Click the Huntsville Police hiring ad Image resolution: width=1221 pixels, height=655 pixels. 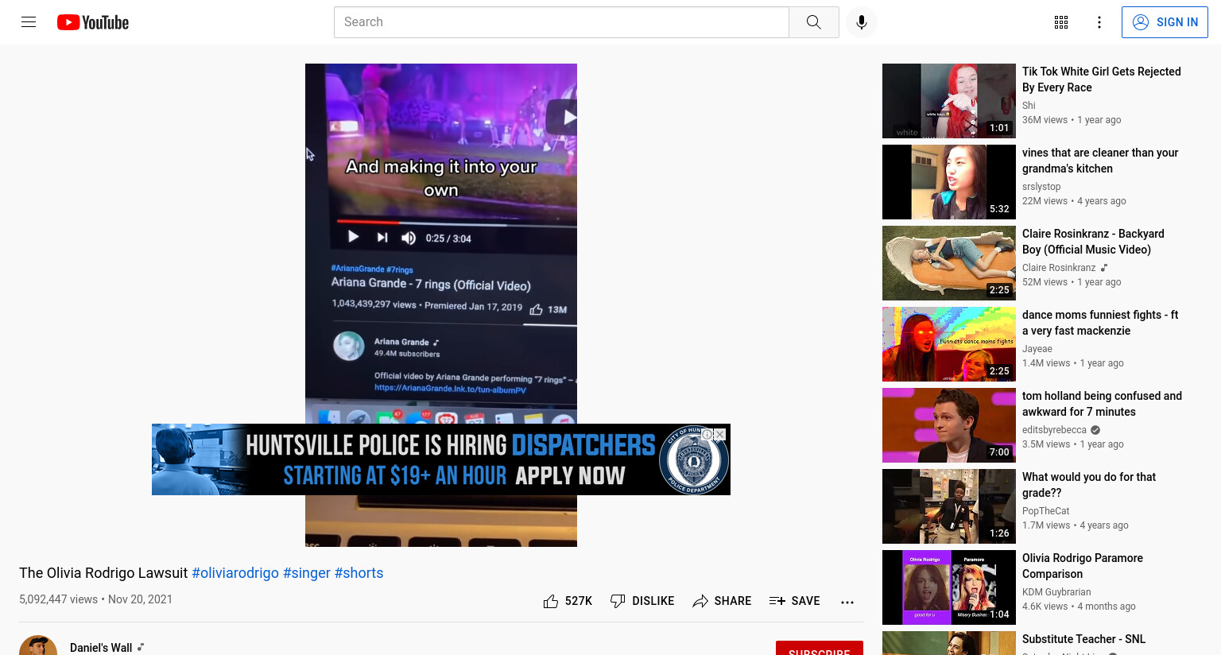pyautogui.click(x=441, y=459)
